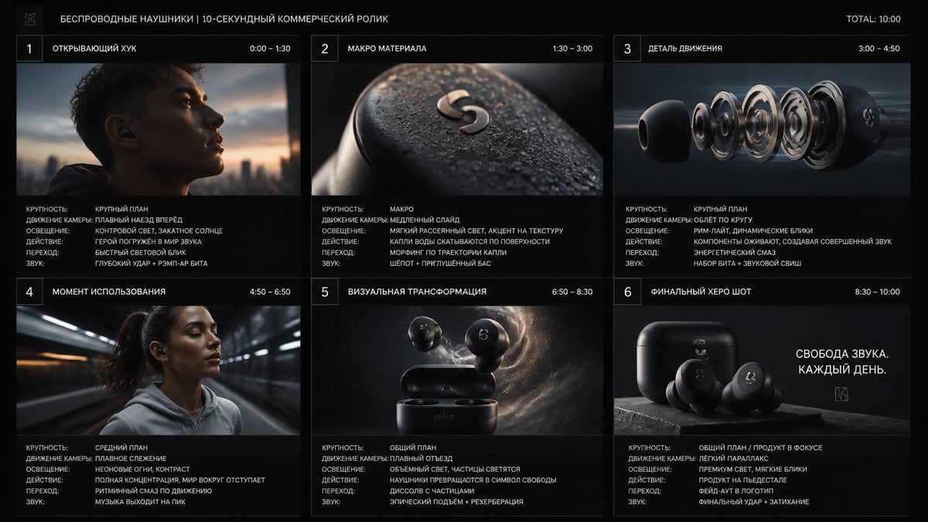Click the timecode 1:30 – 3:00
928x522 pixels.
[572, 49]
